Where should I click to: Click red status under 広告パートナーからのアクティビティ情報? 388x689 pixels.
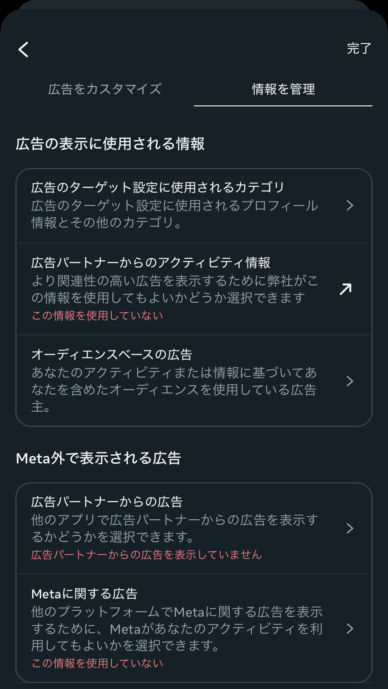(97, 316)
